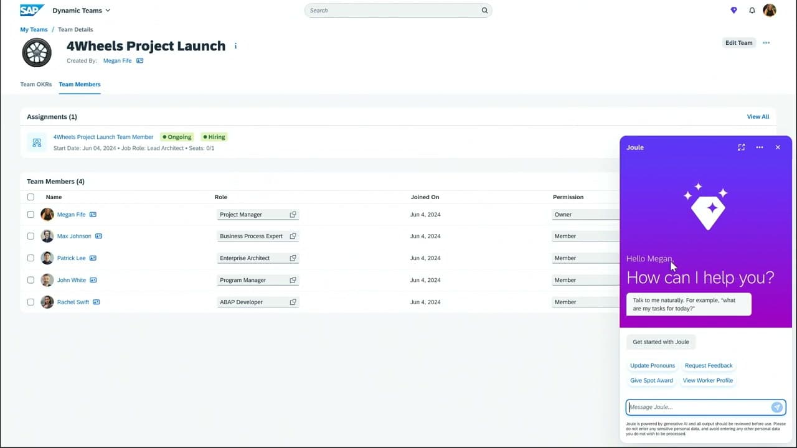Image resolution: width=797 pixels, height=448 pixels.
Task: Open value help for Project Manager role
Action: point(293,215)
